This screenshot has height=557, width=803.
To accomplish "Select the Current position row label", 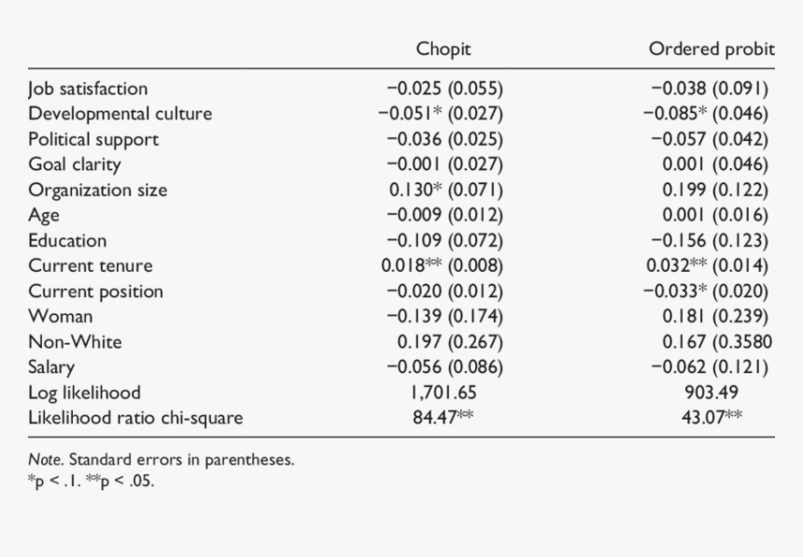I will [95, 291].
